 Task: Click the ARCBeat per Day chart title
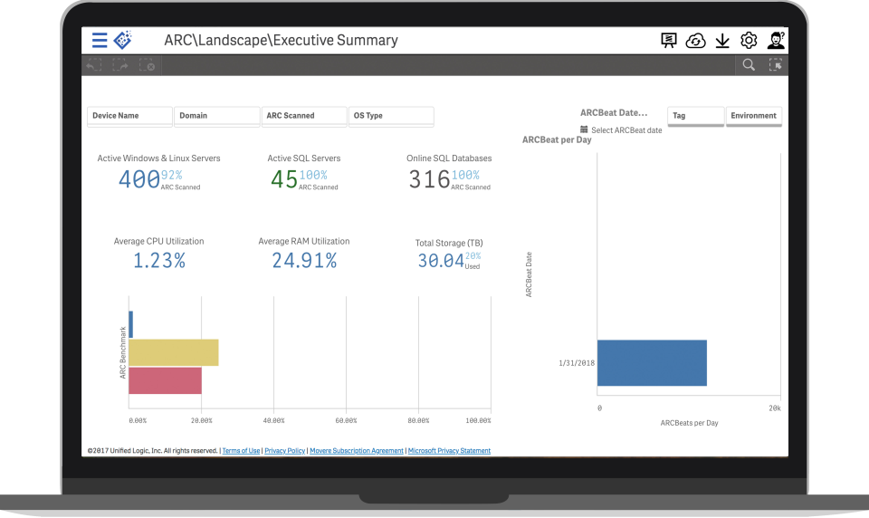coord(557,139)
